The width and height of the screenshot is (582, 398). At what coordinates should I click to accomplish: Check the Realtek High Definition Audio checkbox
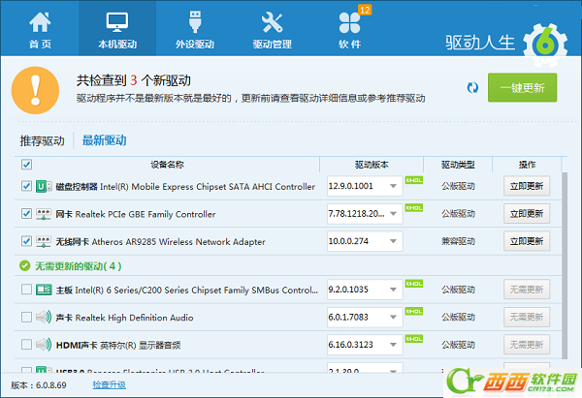(x=26, y=316)
